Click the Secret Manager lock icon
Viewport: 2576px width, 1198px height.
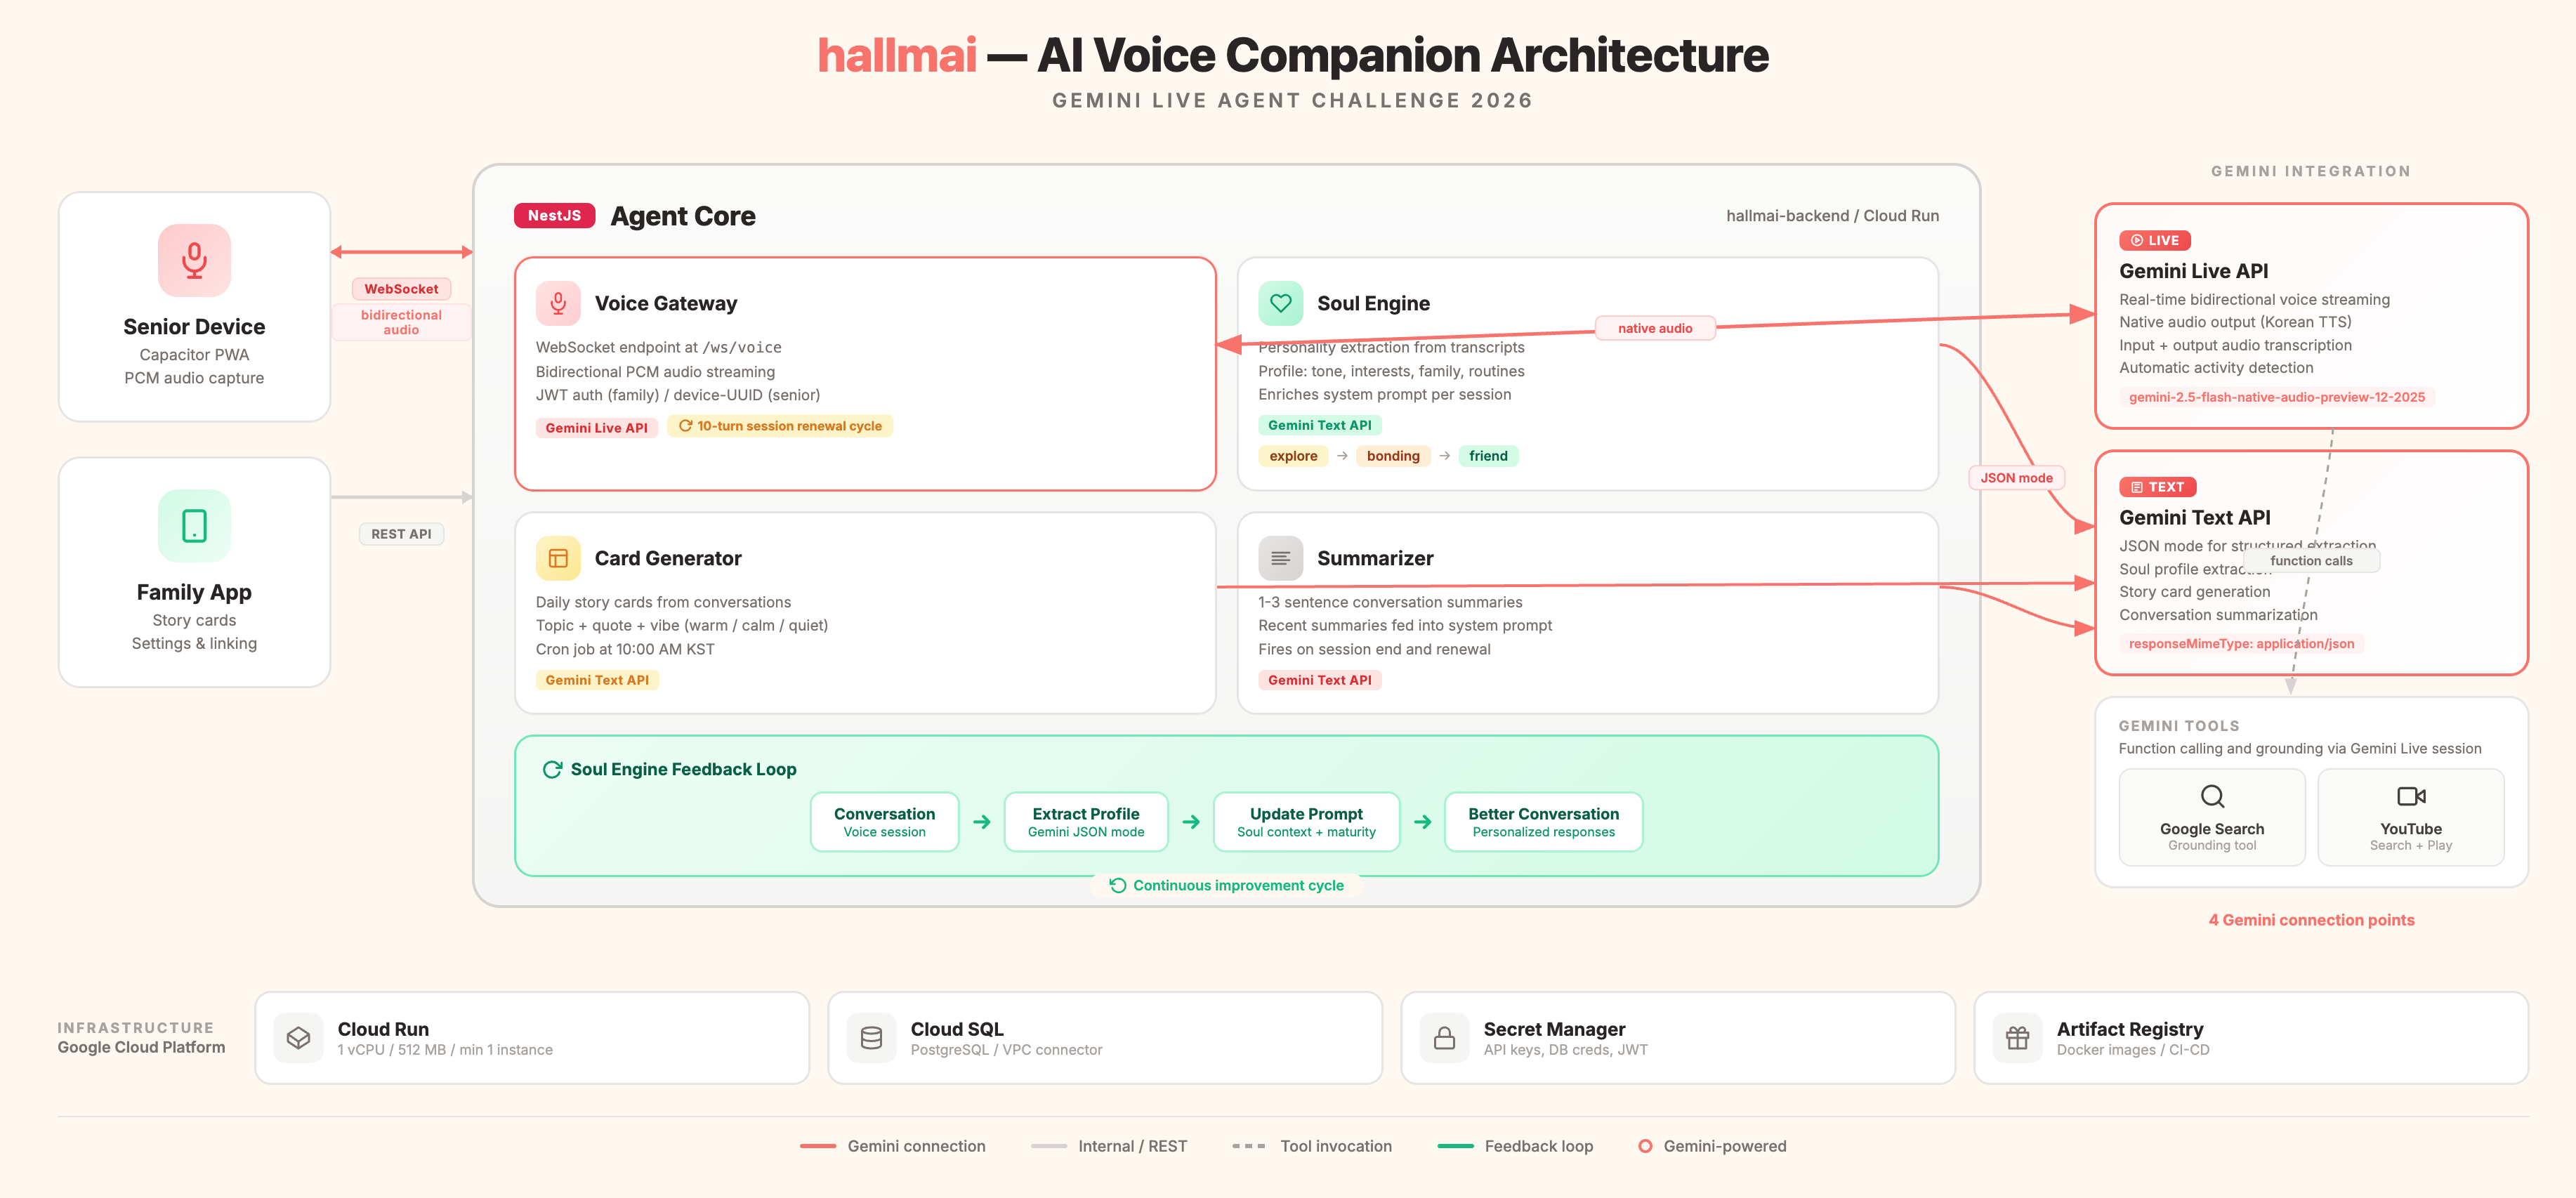pyautogui.click(x=1444, y=1038)
